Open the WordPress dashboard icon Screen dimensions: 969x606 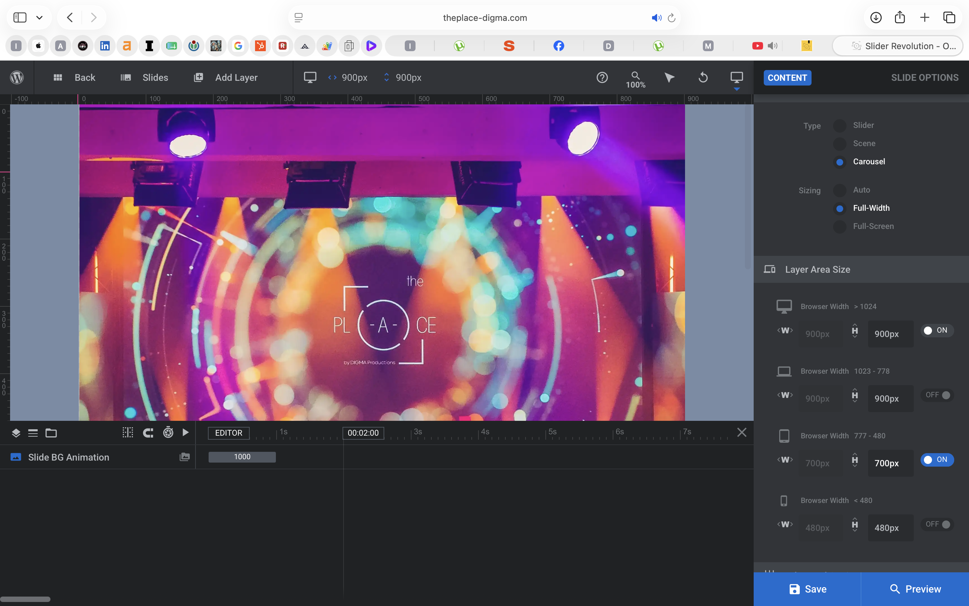click(17, 77)
